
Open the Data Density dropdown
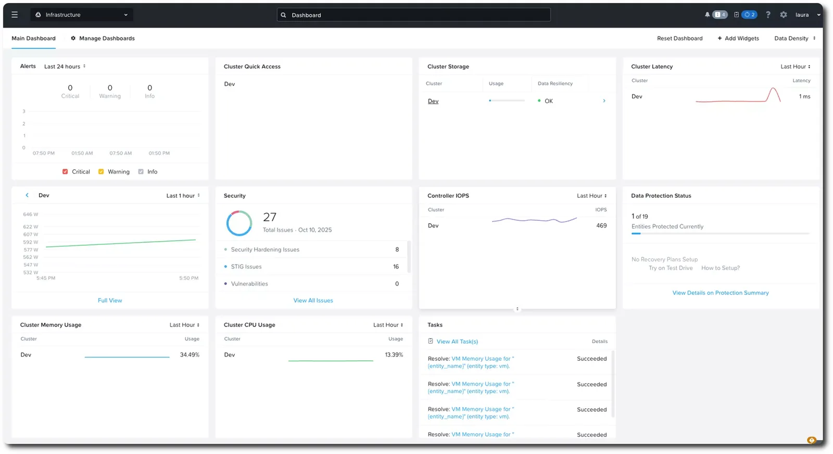pyautogui.click(x=795, y=38)
